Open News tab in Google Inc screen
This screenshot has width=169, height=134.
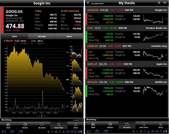[x=8, y=126]
